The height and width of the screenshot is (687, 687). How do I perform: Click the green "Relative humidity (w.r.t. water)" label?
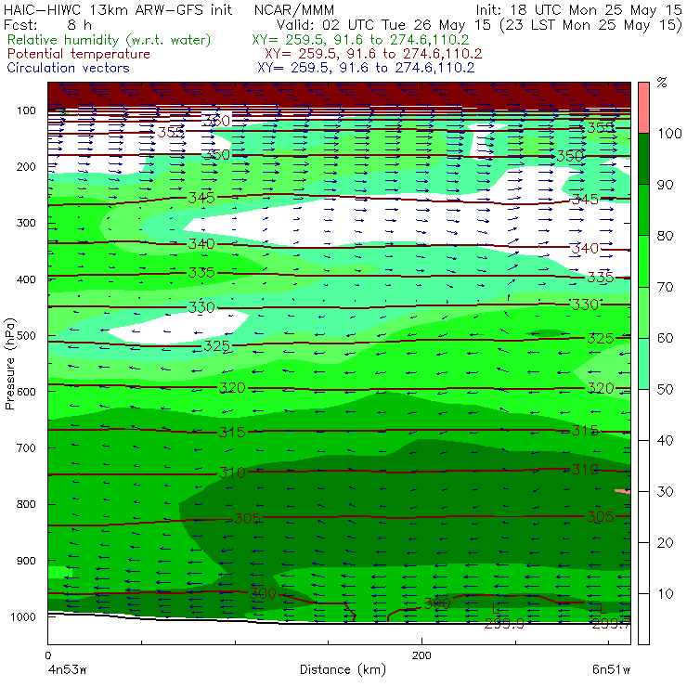tap(110, 40)
